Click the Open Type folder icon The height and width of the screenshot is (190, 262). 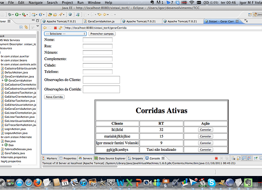click(50, 14)
